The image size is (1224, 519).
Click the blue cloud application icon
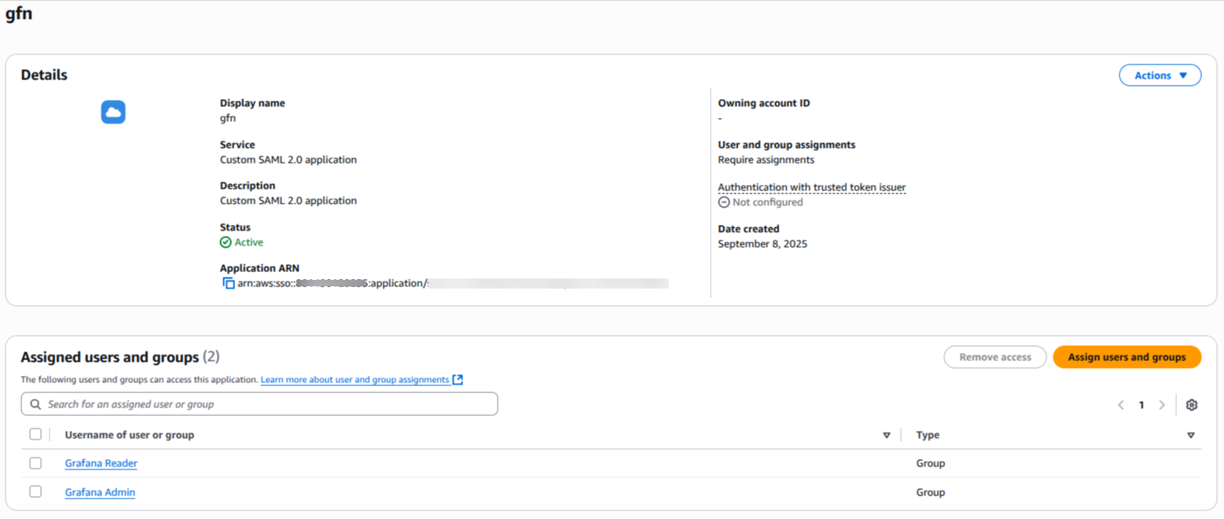click(x=113, y=112)
